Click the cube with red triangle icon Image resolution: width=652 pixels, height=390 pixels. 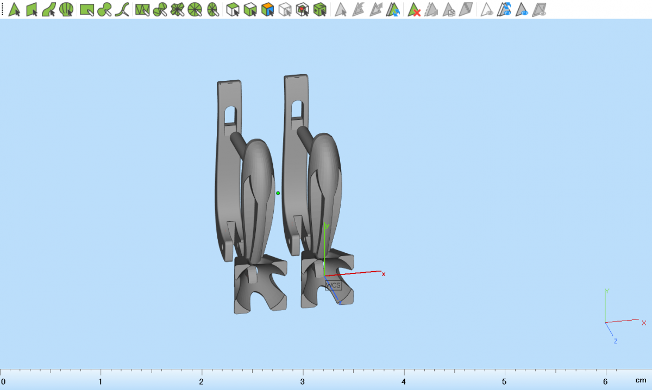(x=302, y=9)
